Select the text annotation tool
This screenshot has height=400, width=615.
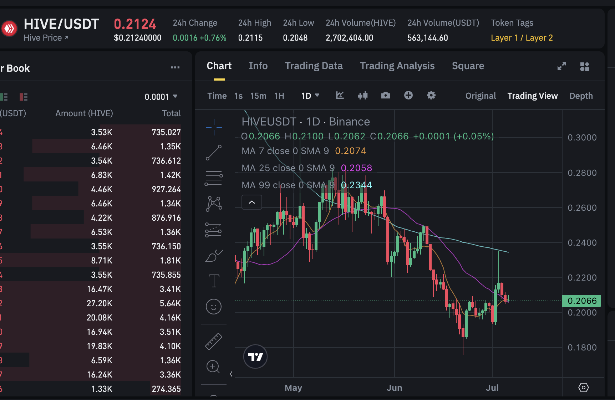(x=214, y=281)
